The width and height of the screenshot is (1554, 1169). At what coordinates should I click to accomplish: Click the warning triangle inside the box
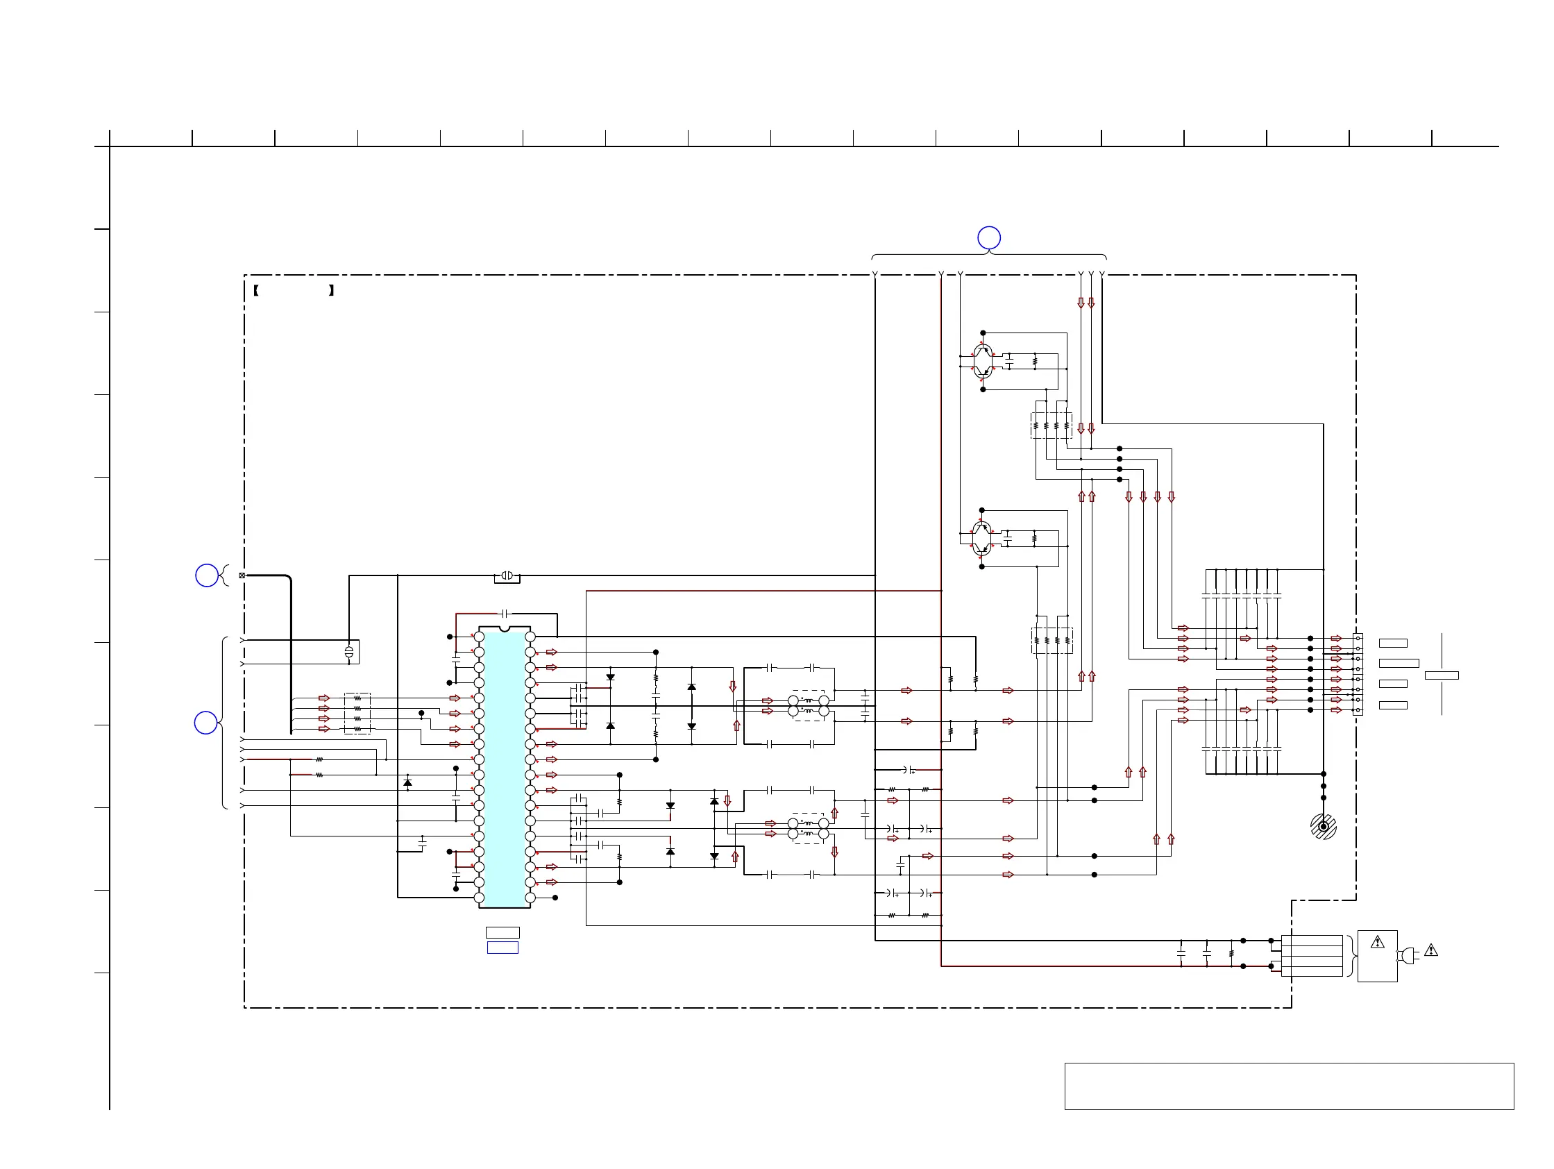[x=1377, y=942]
